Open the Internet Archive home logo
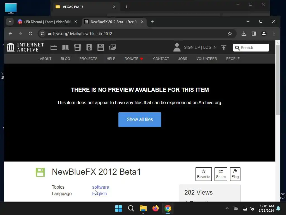 [x=25, y=47]
